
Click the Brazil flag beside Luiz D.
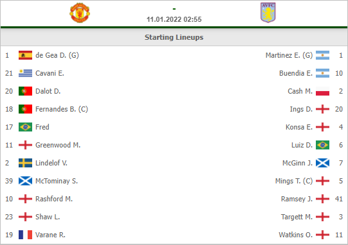pyautogui.click(x=322, y=145)
